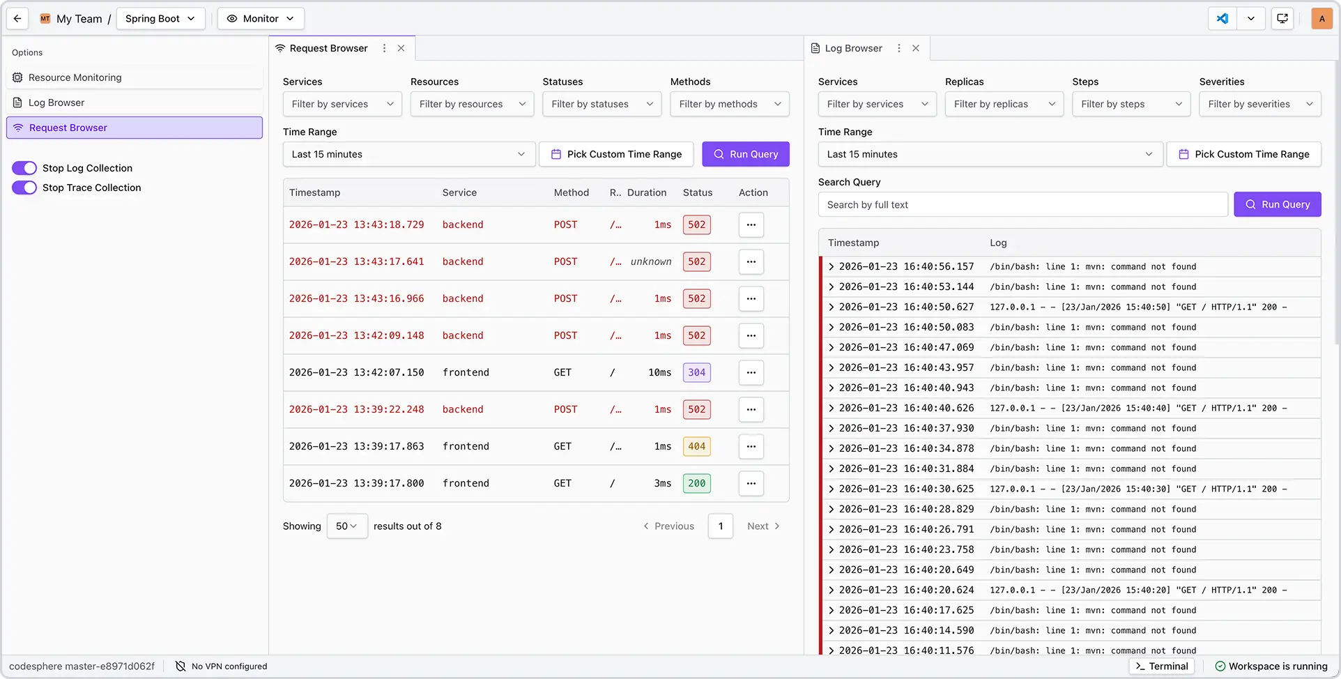Screen dimensions: 1341x679
Task: Click Next to view more results
Action: point(763,526)
